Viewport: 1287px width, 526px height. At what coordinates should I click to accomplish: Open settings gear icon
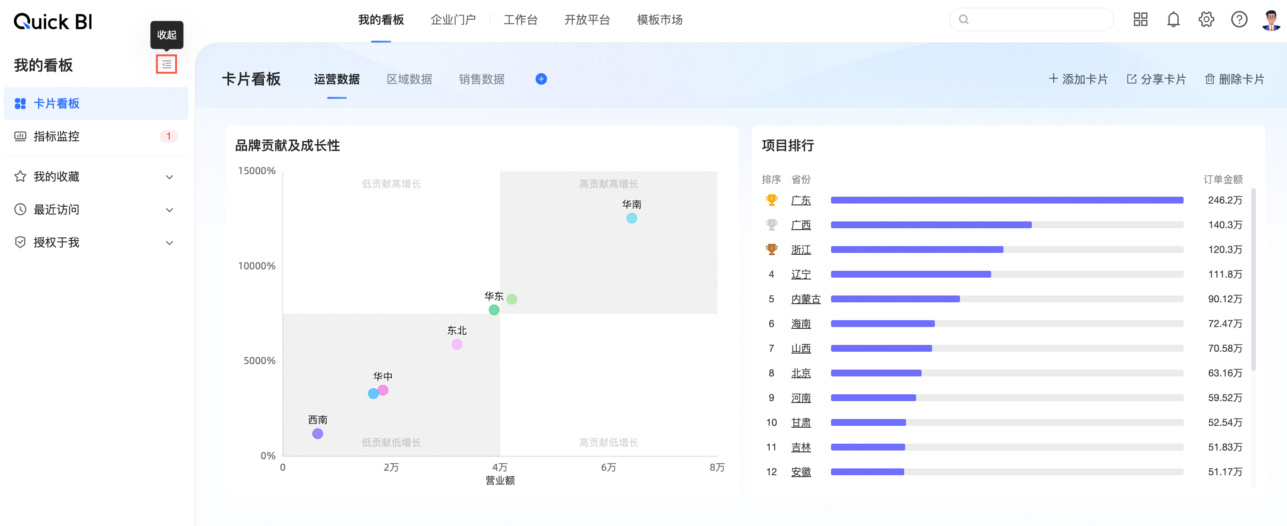pos(1206,20)
